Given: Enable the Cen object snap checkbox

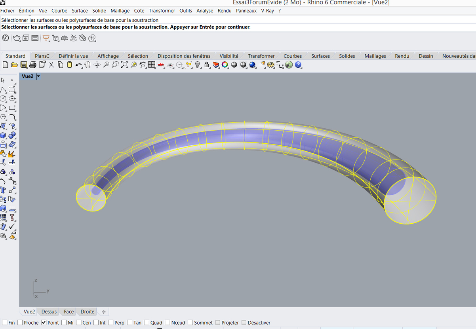Looking at the screenshot, I should tap(79, 323).
